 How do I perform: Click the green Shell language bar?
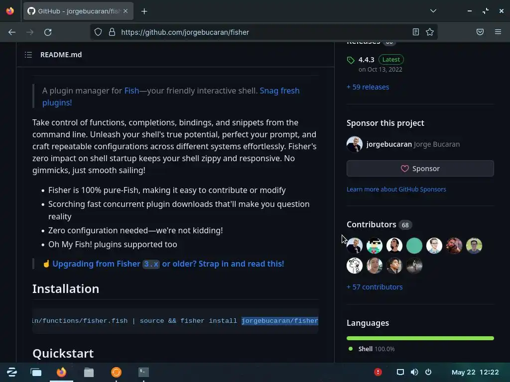[x=420, y=338]
